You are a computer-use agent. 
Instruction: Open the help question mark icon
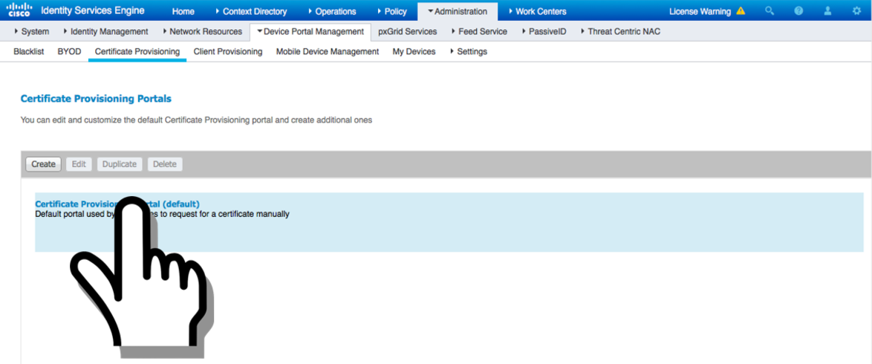coord(798,10)
